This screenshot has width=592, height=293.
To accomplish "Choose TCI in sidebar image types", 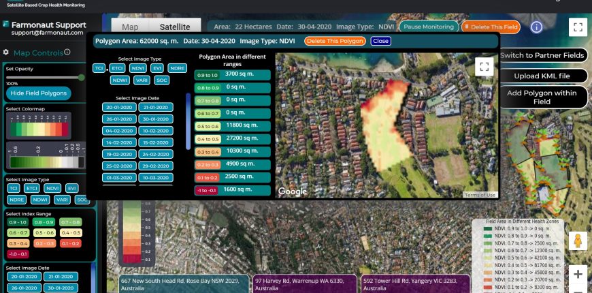I will pyautogui.click(x=14, y=188).
